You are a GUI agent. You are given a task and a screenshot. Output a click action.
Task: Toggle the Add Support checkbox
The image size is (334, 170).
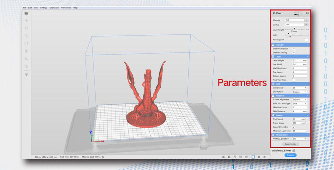(x=306, y=39)
